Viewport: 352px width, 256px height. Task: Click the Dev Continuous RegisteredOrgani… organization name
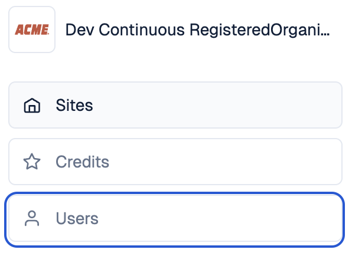(197, 30)
